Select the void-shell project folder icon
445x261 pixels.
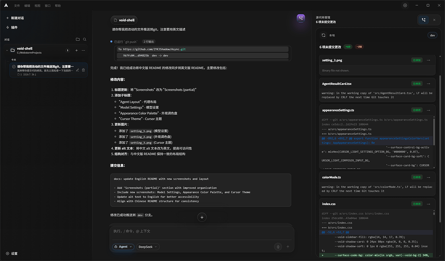[13, 50]
